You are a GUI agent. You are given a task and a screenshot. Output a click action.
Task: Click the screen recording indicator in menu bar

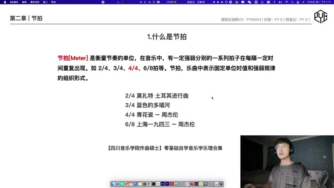[x=103, y=2]
